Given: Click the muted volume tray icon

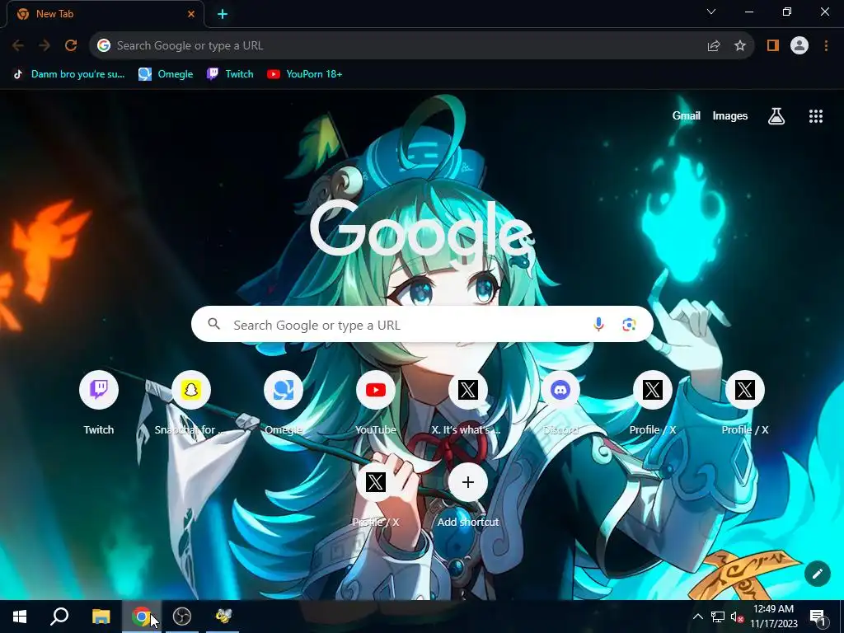Looking at the screenshot, I should pos(738,617).
